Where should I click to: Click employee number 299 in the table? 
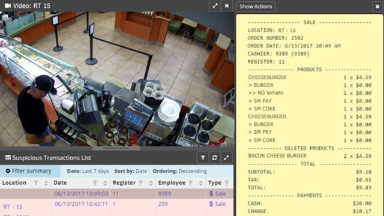(163, 204)
